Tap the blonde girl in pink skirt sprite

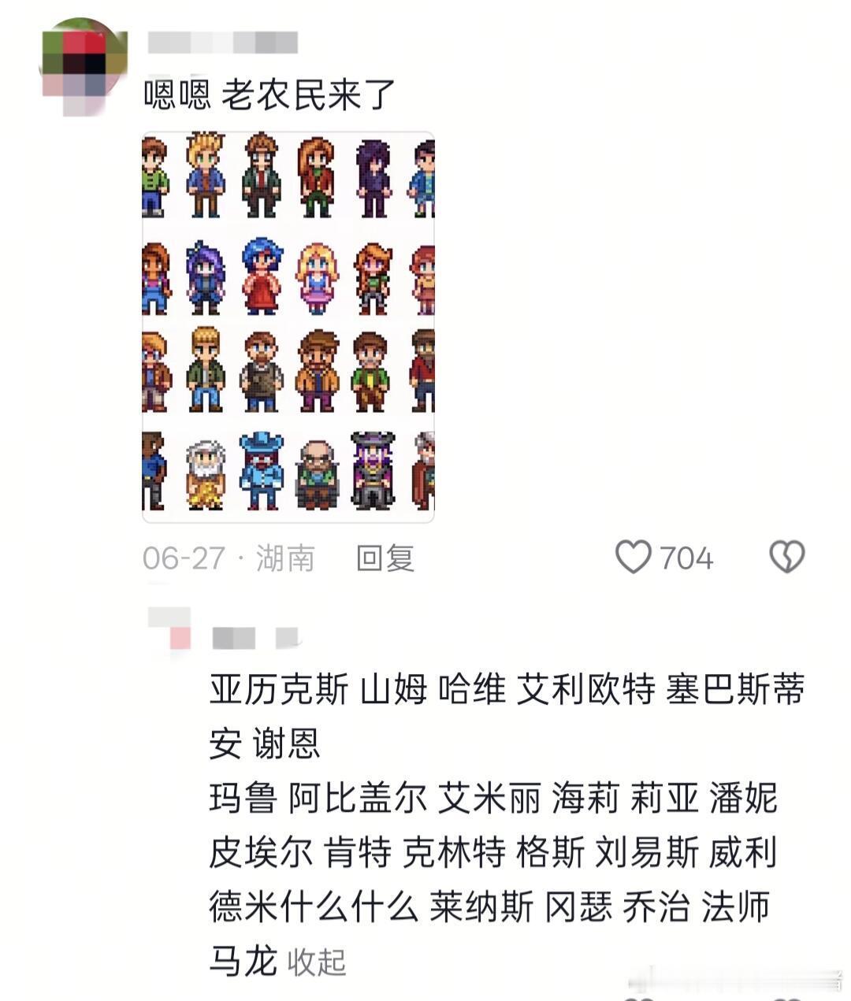pyautogui.click(x=317, y=280)
